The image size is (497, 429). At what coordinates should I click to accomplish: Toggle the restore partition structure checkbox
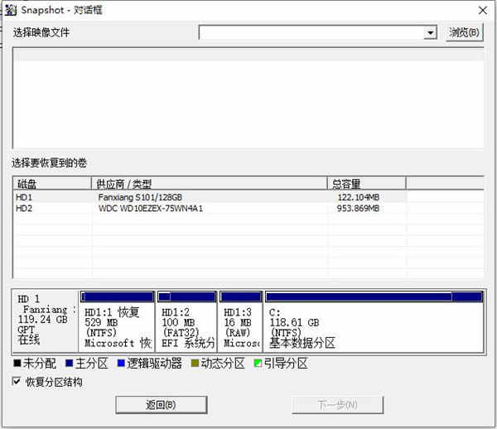pyautogui.click(x=17, y=381)
